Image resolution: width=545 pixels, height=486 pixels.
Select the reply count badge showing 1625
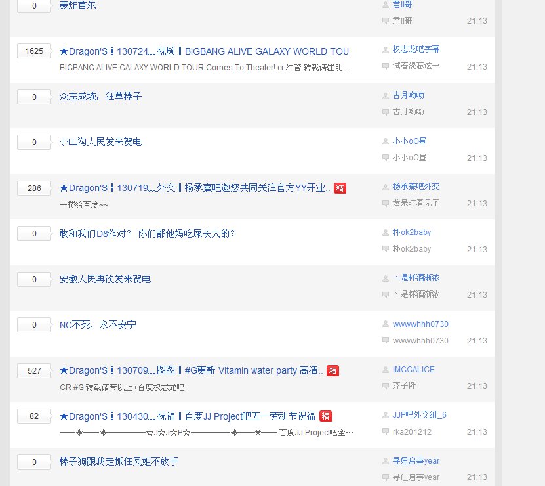click(33, 51)
